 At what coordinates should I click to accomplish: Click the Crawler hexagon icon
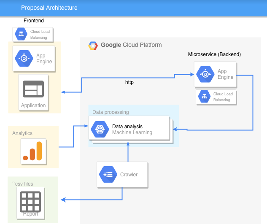point(108,174)
